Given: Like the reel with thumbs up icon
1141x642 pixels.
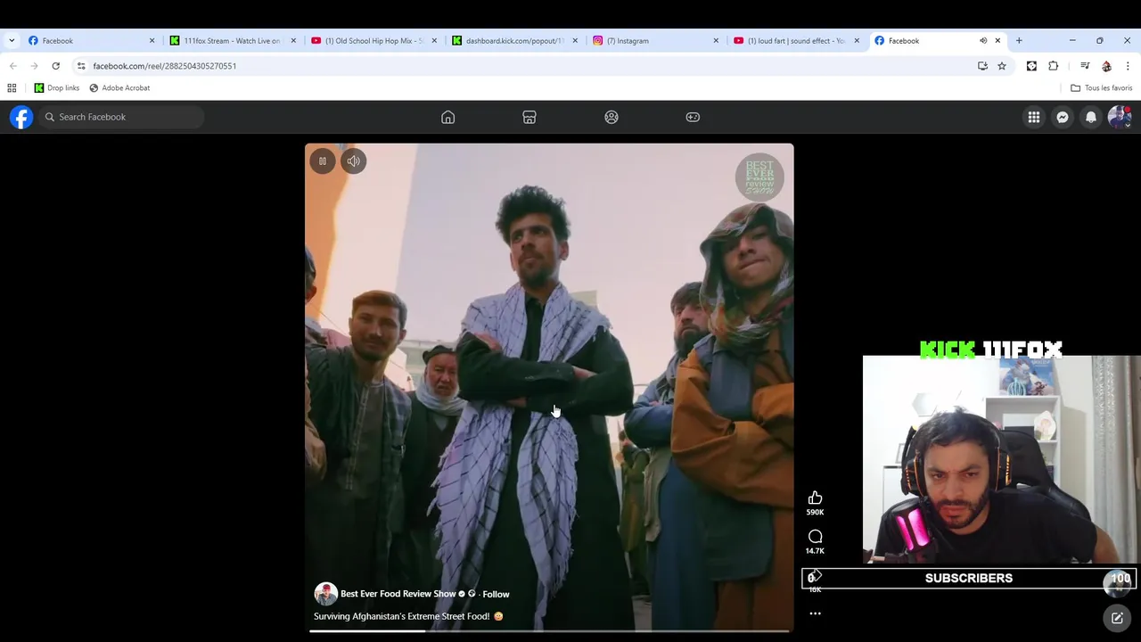Looking at the screenshot, I should [815, 498].
